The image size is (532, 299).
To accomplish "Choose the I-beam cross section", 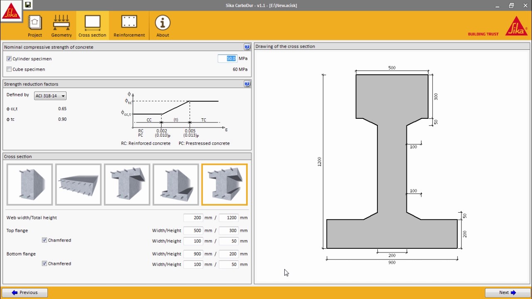I will click(224, 185).
